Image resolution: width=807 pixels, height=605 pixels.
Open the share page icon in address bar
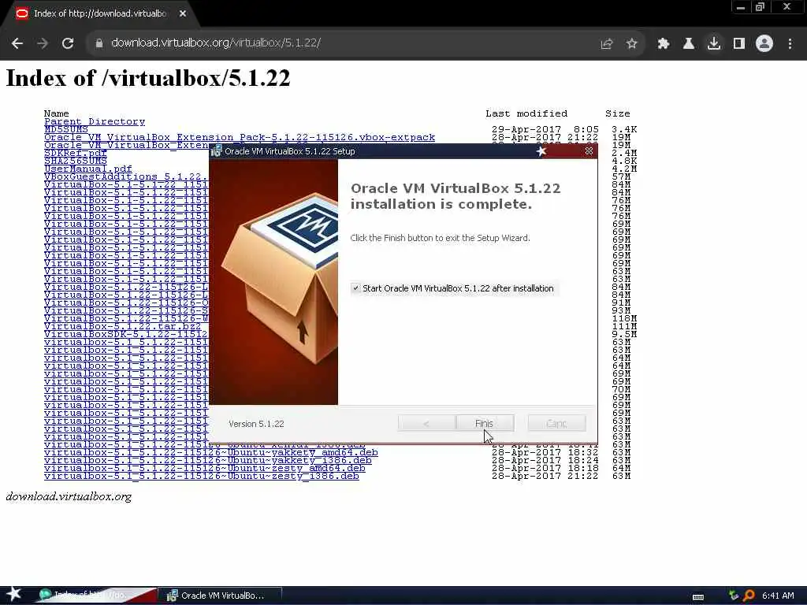coord(607,44)
